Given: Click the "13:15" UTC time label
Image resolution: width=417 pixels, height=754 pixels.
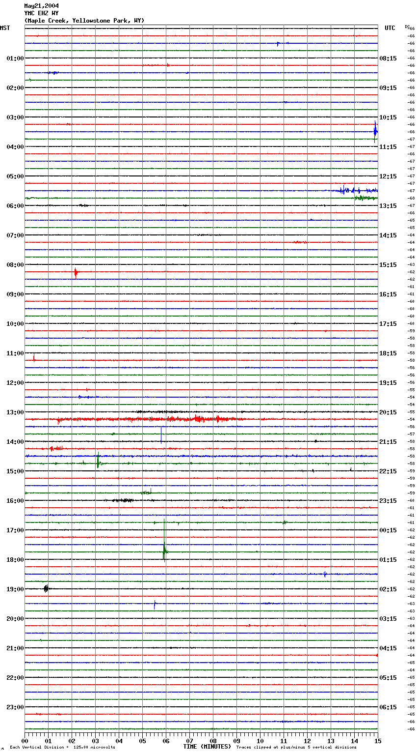Looking at the screenshot, I should [388, 206].
